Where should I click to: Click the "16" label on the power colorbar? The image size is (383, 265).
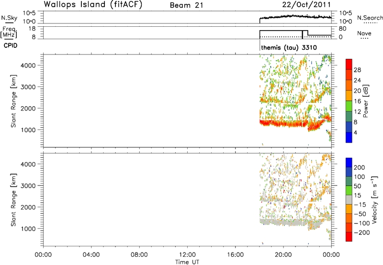[x=357, y=101]
